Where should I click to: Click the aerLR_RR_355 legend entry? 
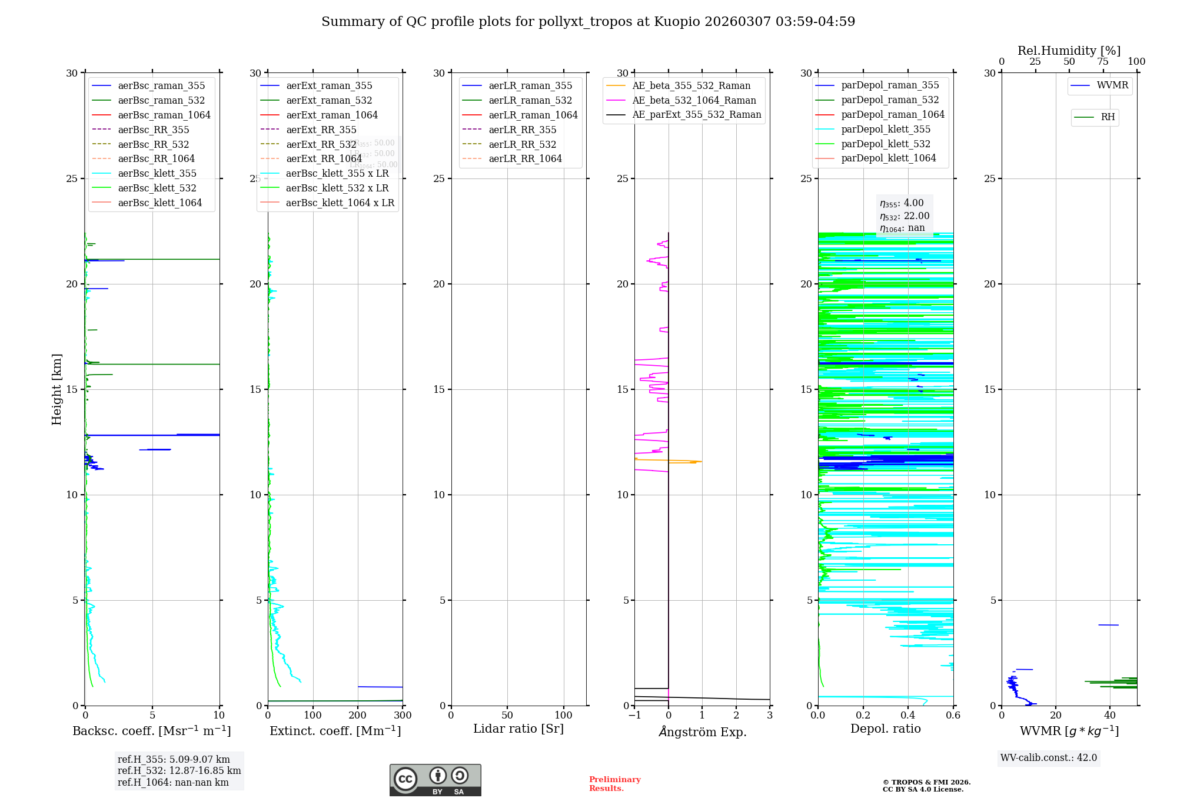tap(522, 130)
